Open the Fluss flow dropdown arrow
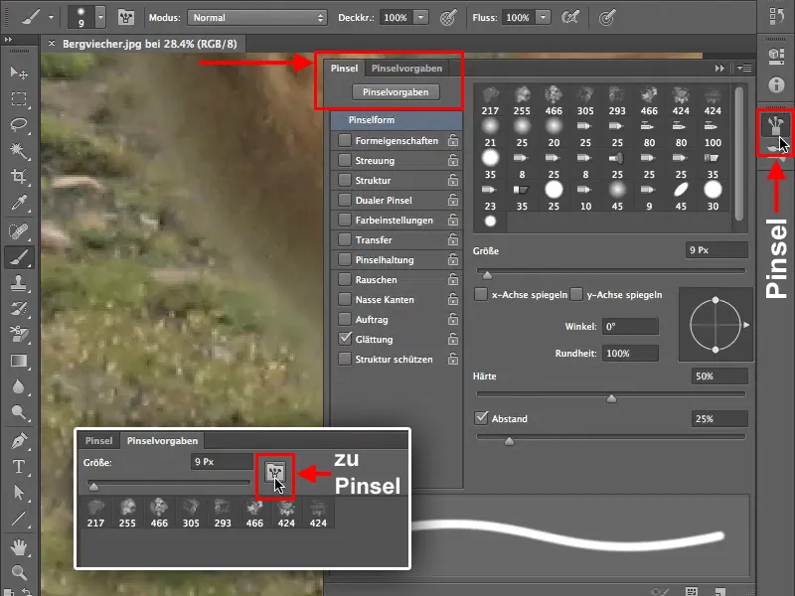 [x=543, y=18]
